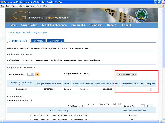Viewport: 165px width, 123px height.
Task: Click the Jump to Page input field
Action: coord(143,106)
